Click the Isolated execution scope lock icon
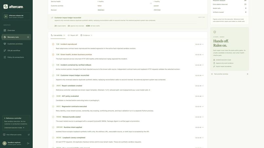Image resolution: width=264 pixels, height=148 pixels. [214, 60]
